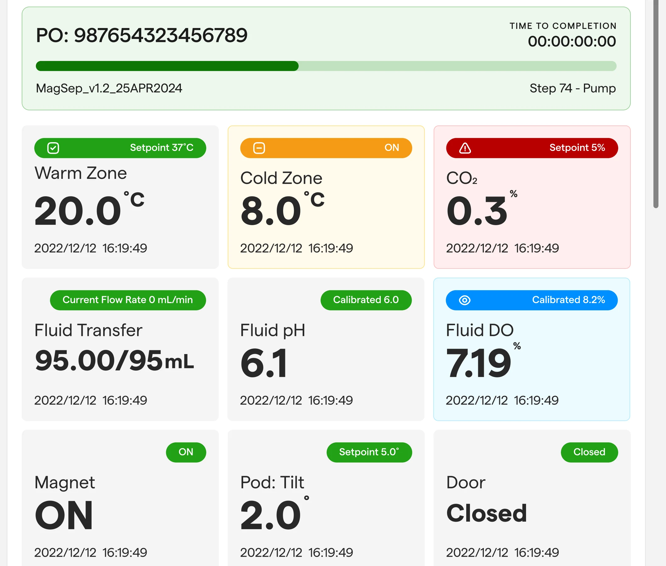Viewport: 666px width, 566px height.
Task: Click the TIME TO COMPLETION label
Action: (x=563, y=26)
